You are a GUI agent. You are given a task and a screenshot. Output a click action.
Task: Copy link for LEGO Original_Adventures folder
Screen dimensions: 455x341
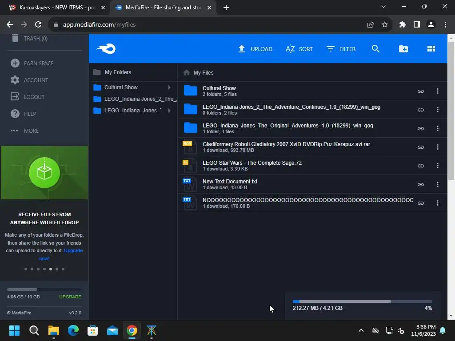tap(420, 128)
